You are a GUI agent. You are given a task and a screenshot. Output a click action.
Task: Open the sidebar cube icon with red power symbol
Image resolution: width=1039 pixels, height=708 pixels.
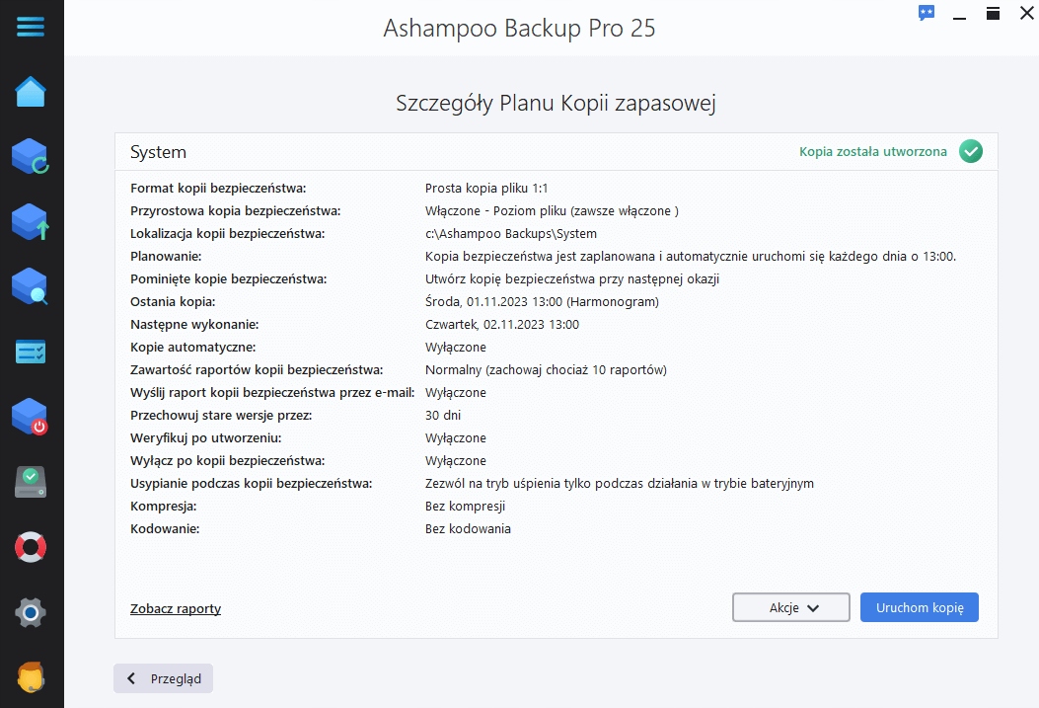pyautogui.click(x=31, y=417)
